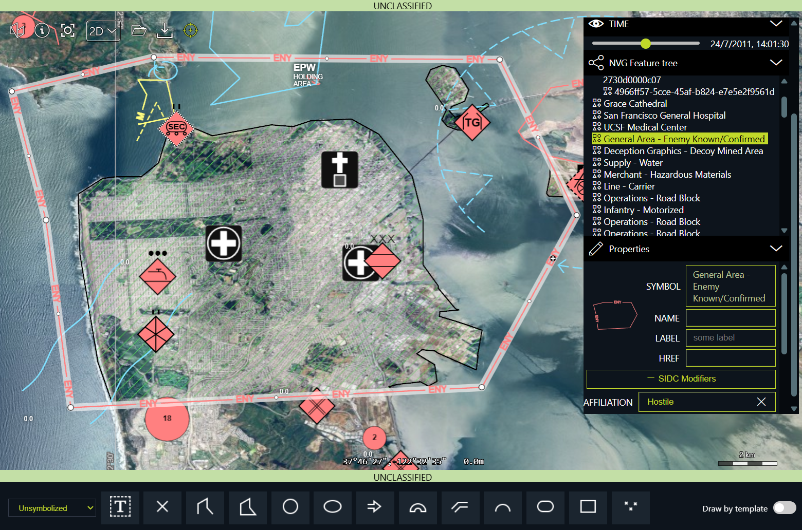This screenshot has height=530, width=802.
Task: Click the Grace Cathedral cross symbol
Action: pyautogui.click(x=340, y=169)
